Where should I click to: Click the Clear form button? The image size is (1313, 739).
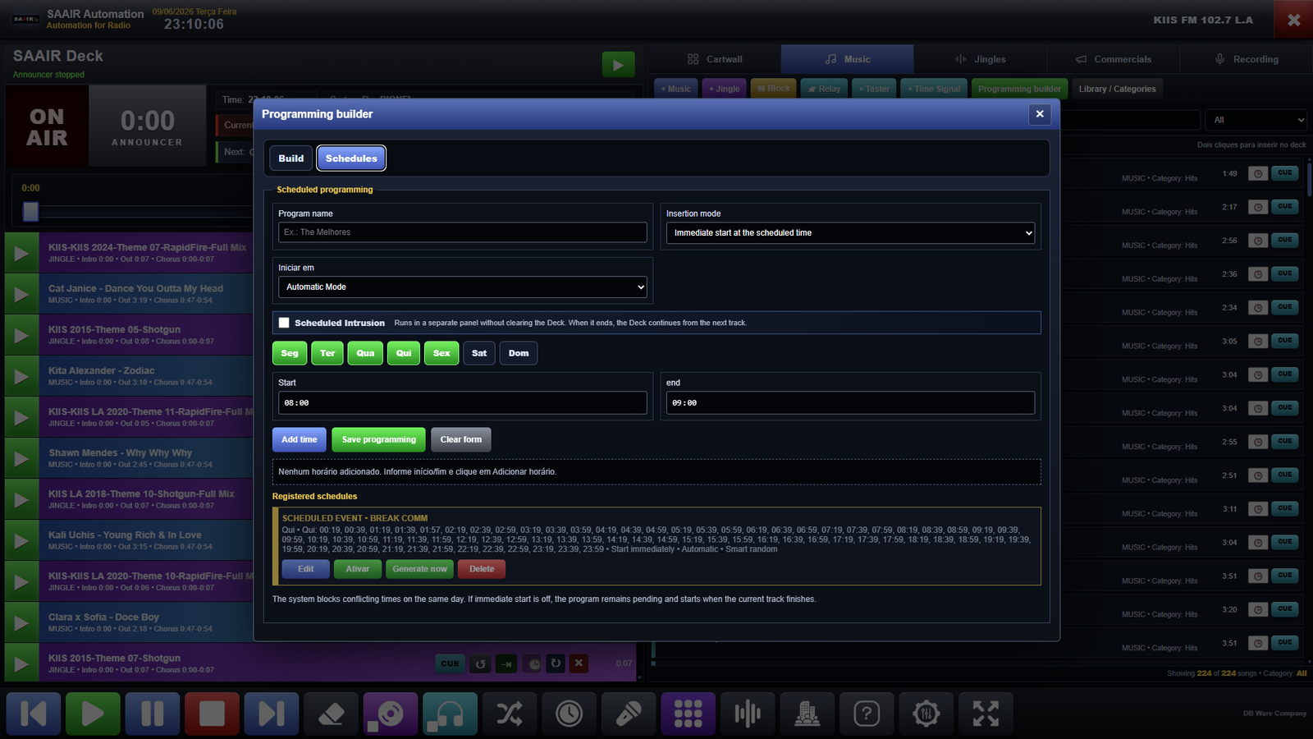pyautogui.click(x=461, y=439)
